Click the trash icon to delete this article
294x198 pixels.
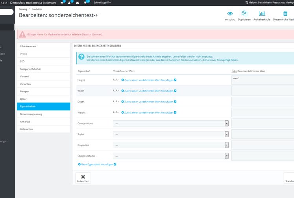point(285,13)
